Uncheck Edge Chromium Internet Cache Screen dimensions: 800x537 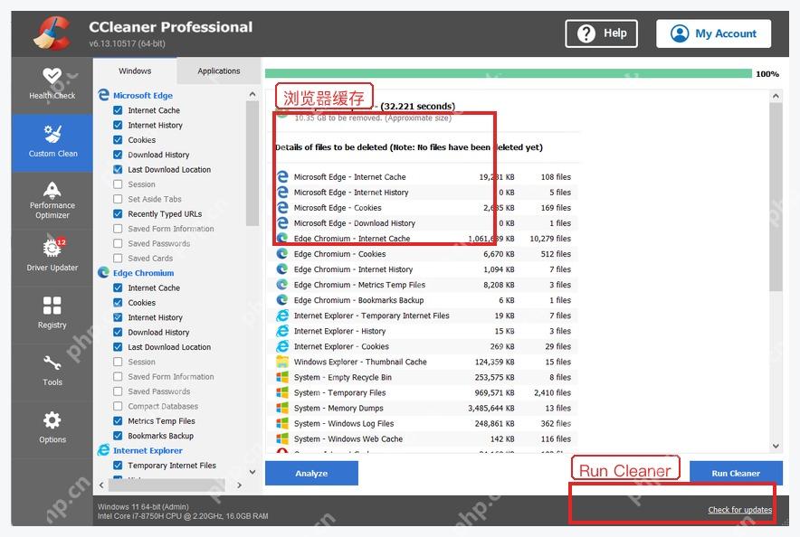click(118, 287)
